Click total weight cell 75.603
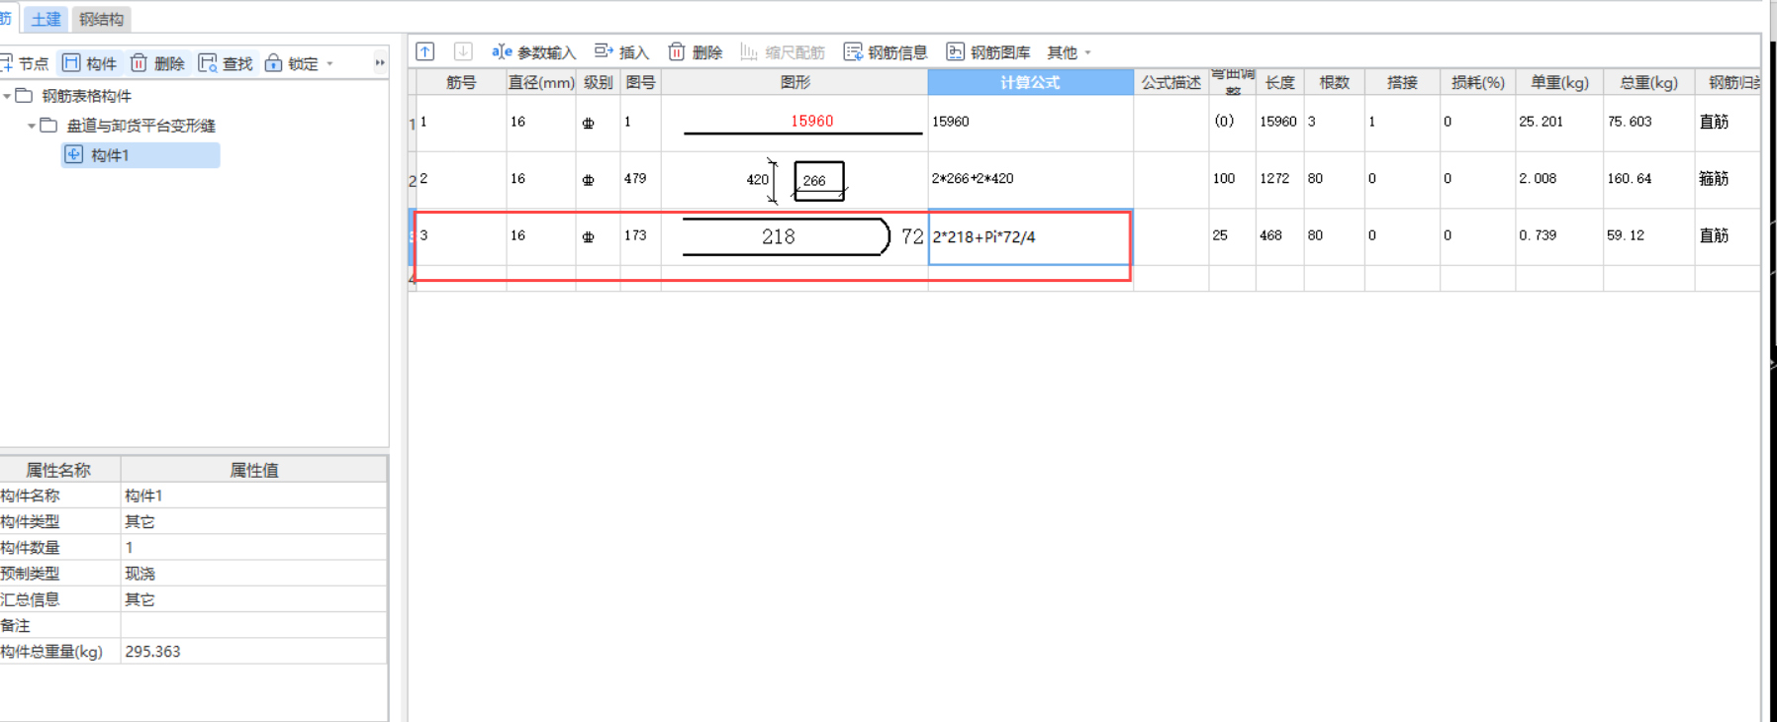This screenshot has height=722, width=1777. pos(1648,122)
